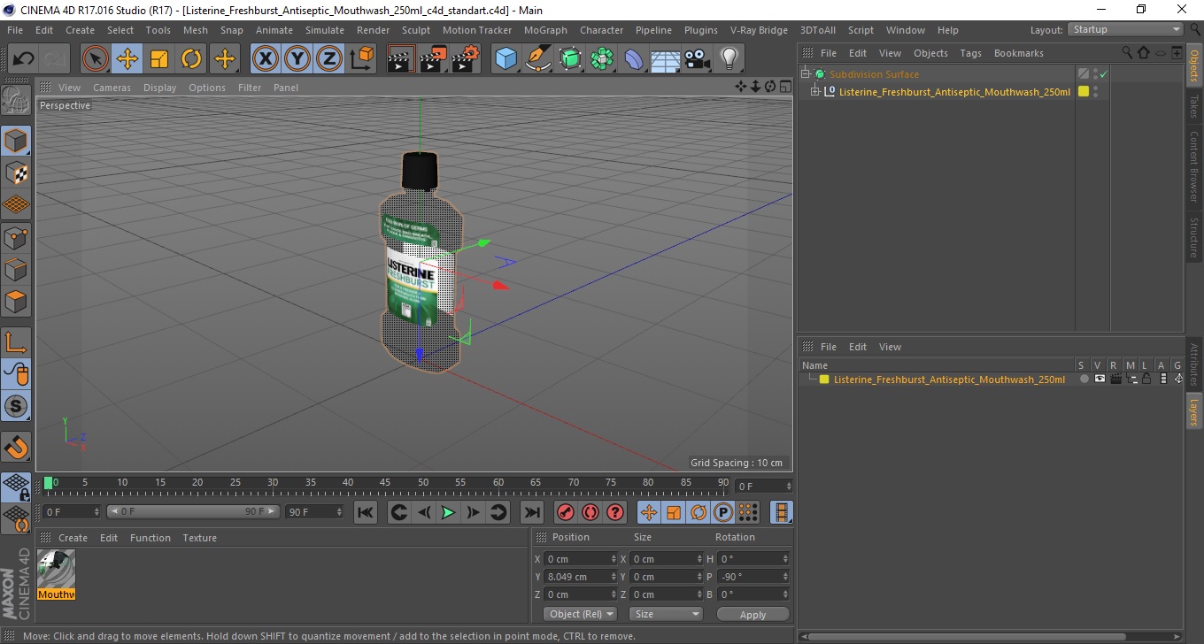Click the Apply button
This screenshot has height=644, width=1204.
752,615
